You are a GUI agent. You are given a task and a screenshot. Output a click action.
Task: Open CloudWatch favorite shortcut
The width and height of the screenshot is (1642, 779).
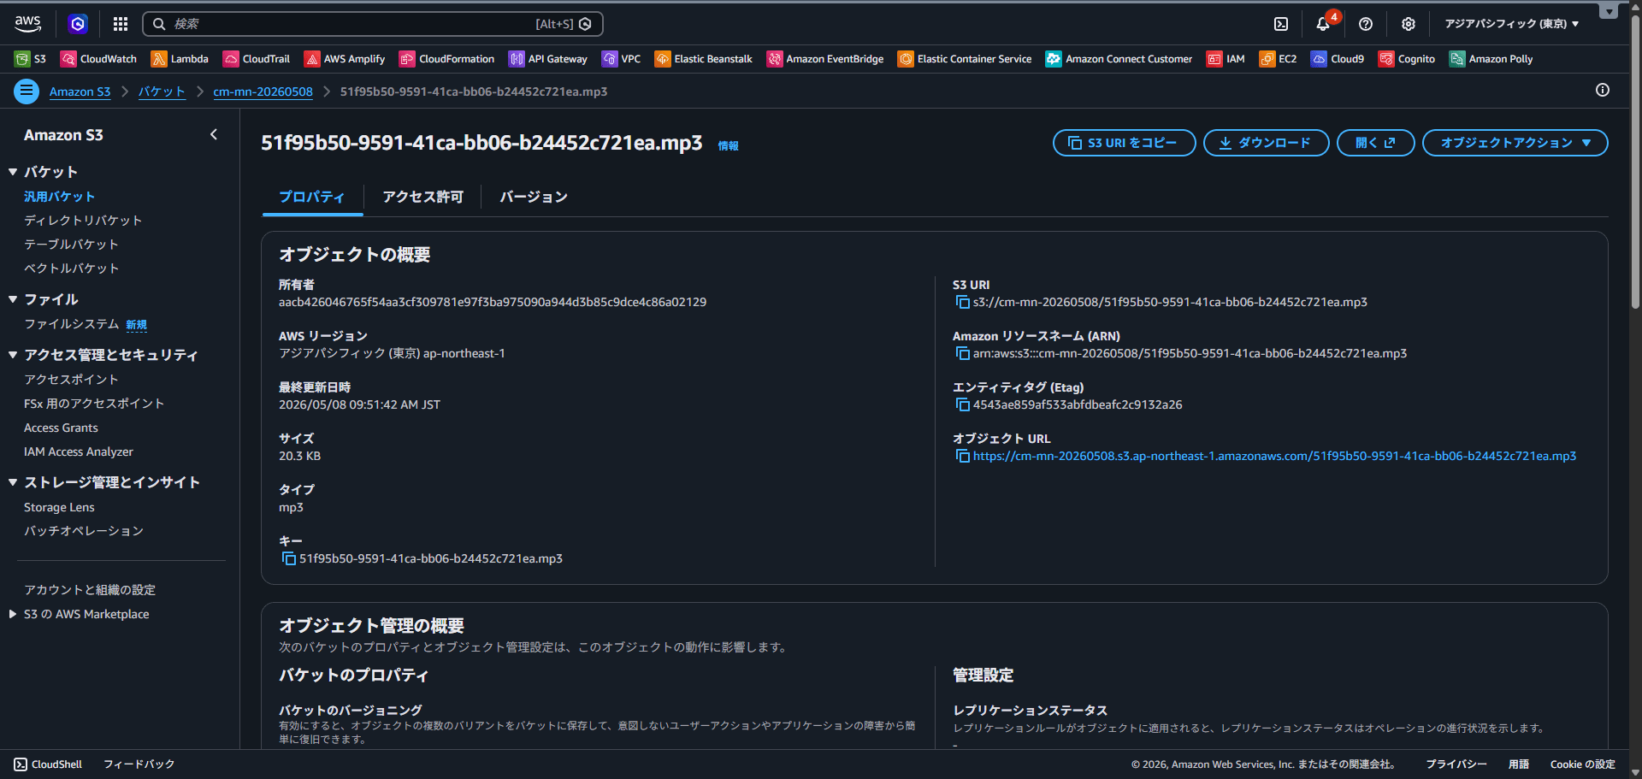[x=98, y=59]
